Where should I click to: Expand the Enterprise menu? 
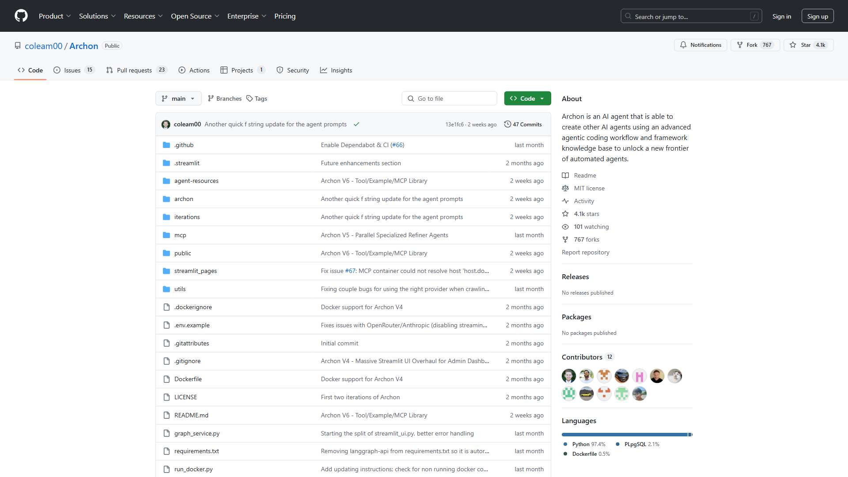coord(246,16)
